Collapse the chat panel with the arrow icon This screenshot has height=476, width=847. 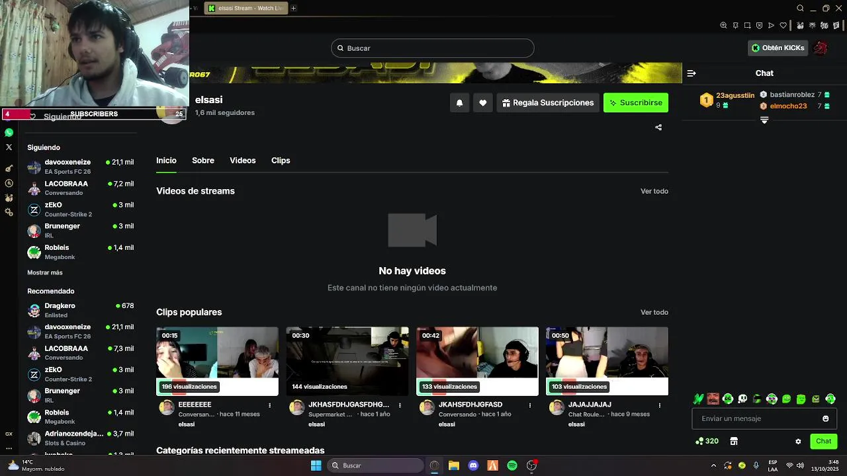(x=691, y=73)
